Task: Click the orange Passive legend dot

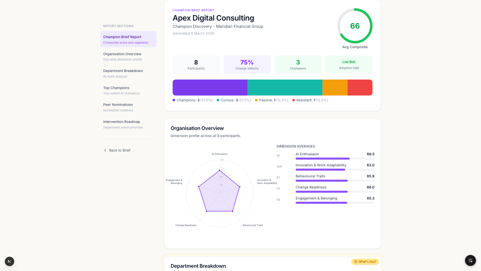Action: point(256,100)
